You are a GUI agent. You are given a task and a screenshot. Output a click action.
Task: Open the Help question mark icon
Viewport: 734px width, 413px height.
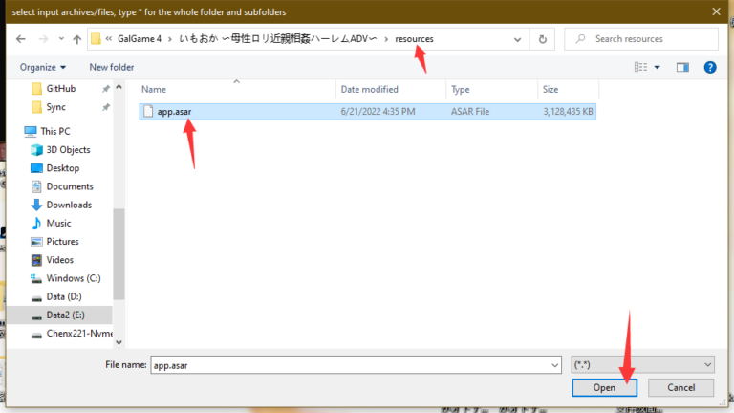click(710, 67)
